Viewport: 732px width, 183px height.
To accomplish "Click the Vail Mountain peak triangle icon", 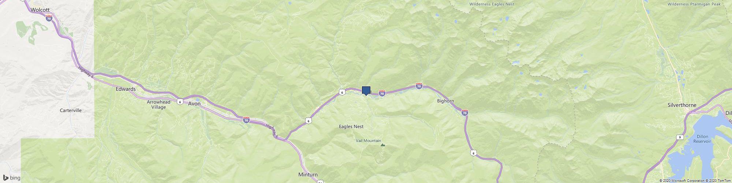I will (383, 145).
